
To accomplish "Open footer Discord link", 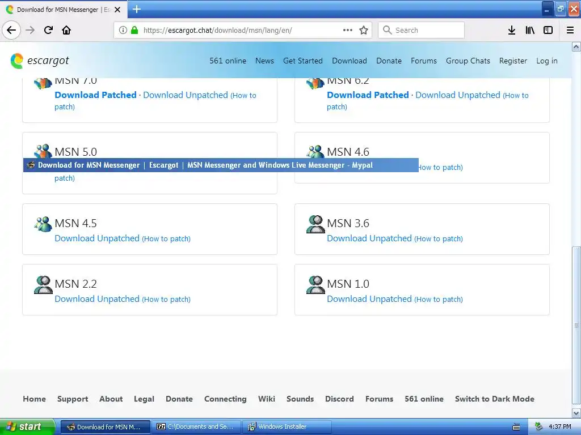I will tap(339, 399).
